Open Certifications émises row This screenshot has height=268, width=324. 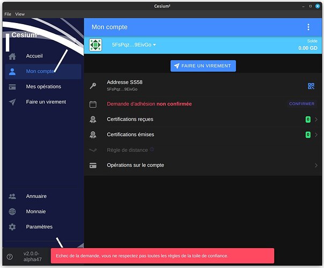click(x=203, y=135)
